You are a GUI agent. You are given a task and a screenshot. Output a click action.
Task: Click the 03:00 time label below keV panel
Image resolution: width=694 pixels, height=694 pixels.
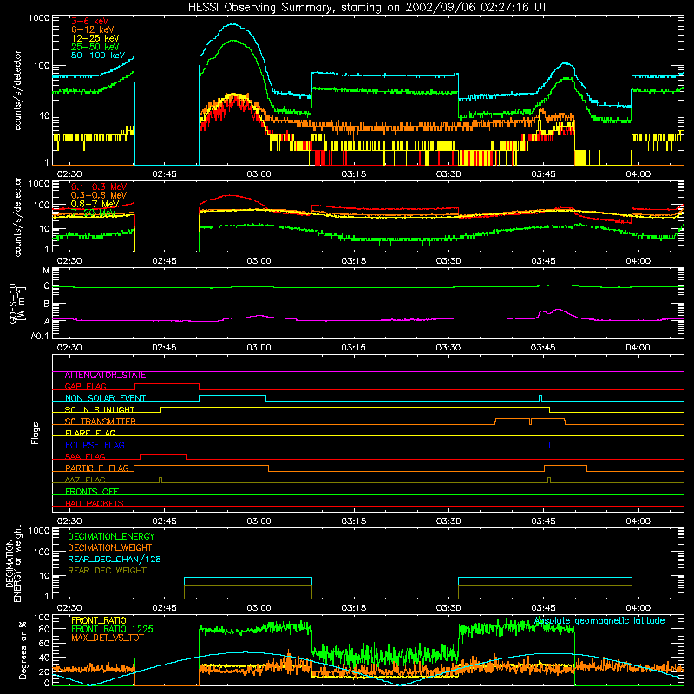259,174
